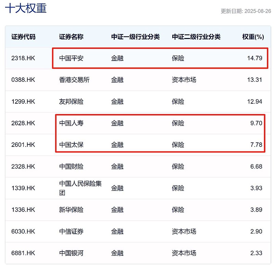Click 保险 in the 中国太保 row
The width and height of the screenshot is (274, 268).
click(x=178, y=145)
